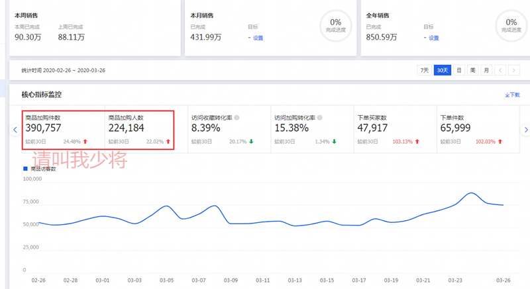Switch to 月 monthly view
The image size is (530, 289).
(486, 70)
